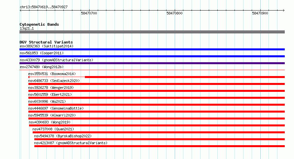Select the red nsv4737008 variant bar

point(159,132)
